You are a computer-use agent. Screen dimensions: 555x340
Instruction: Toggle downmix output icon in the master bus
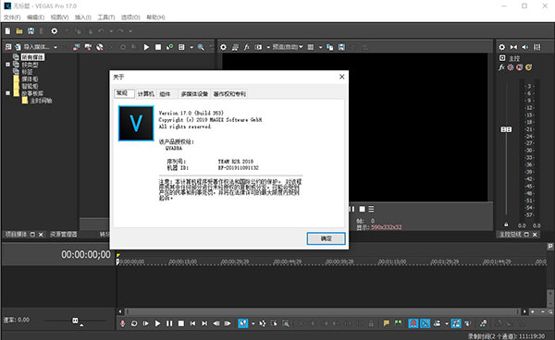[x=513, y=47]
